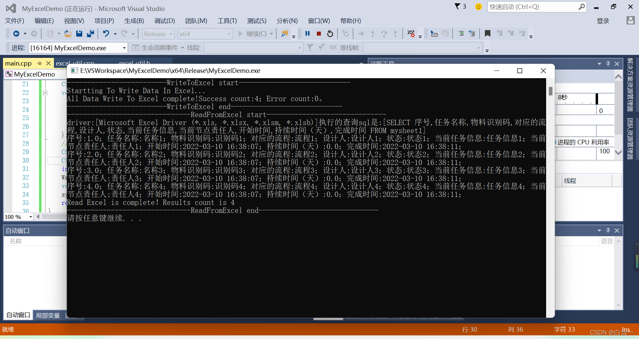
Task: Click the 名称 column header in autos window
Action: point(16,241)
